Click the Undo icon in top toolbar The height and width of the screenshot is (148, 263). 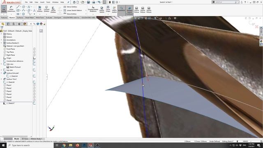[99, 2]
